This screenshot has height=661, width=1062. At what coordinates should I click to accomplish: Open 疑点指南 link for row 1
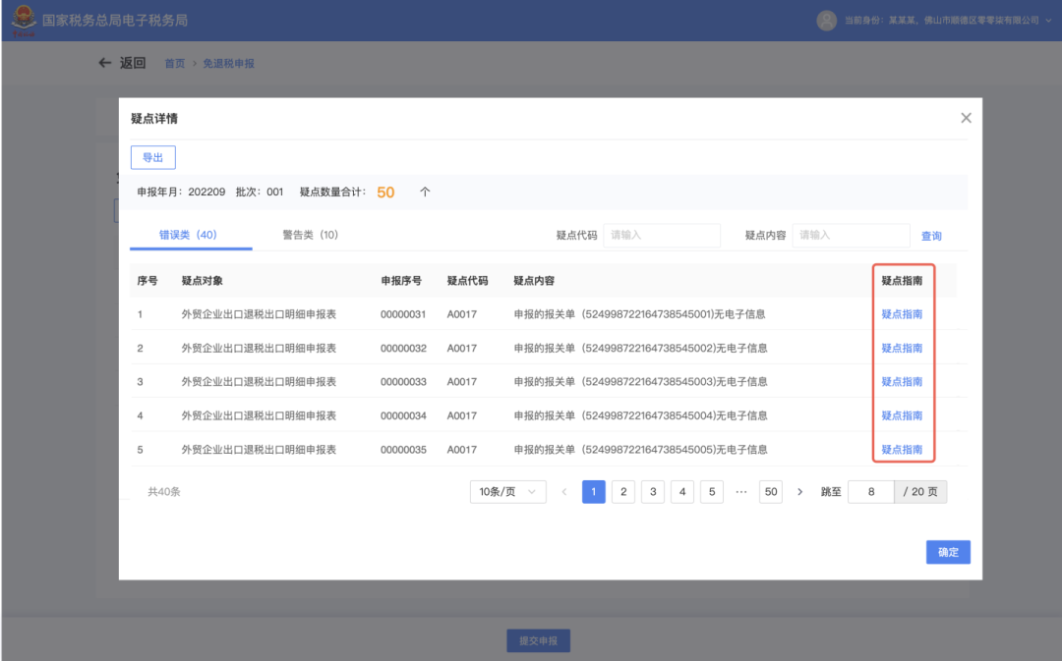902,314
